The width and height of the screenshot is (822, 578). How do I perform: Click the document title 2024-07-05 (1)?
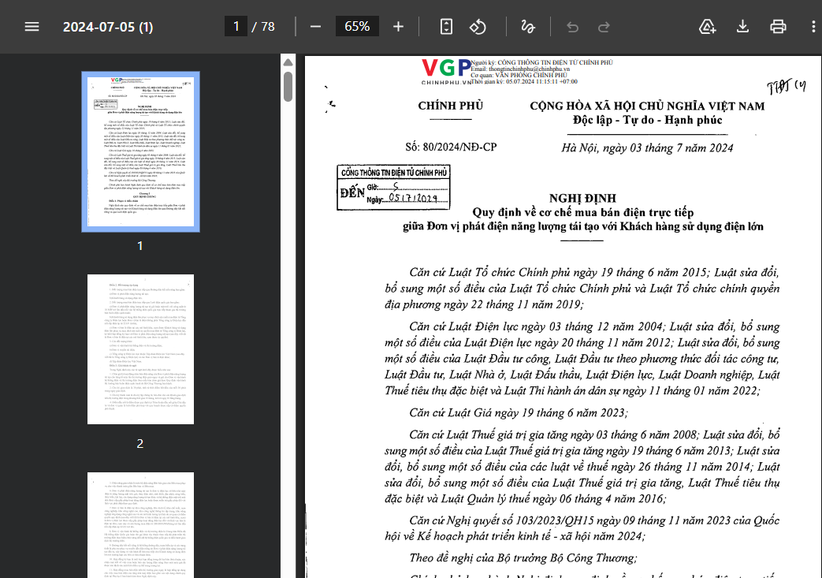coord(108,27)
